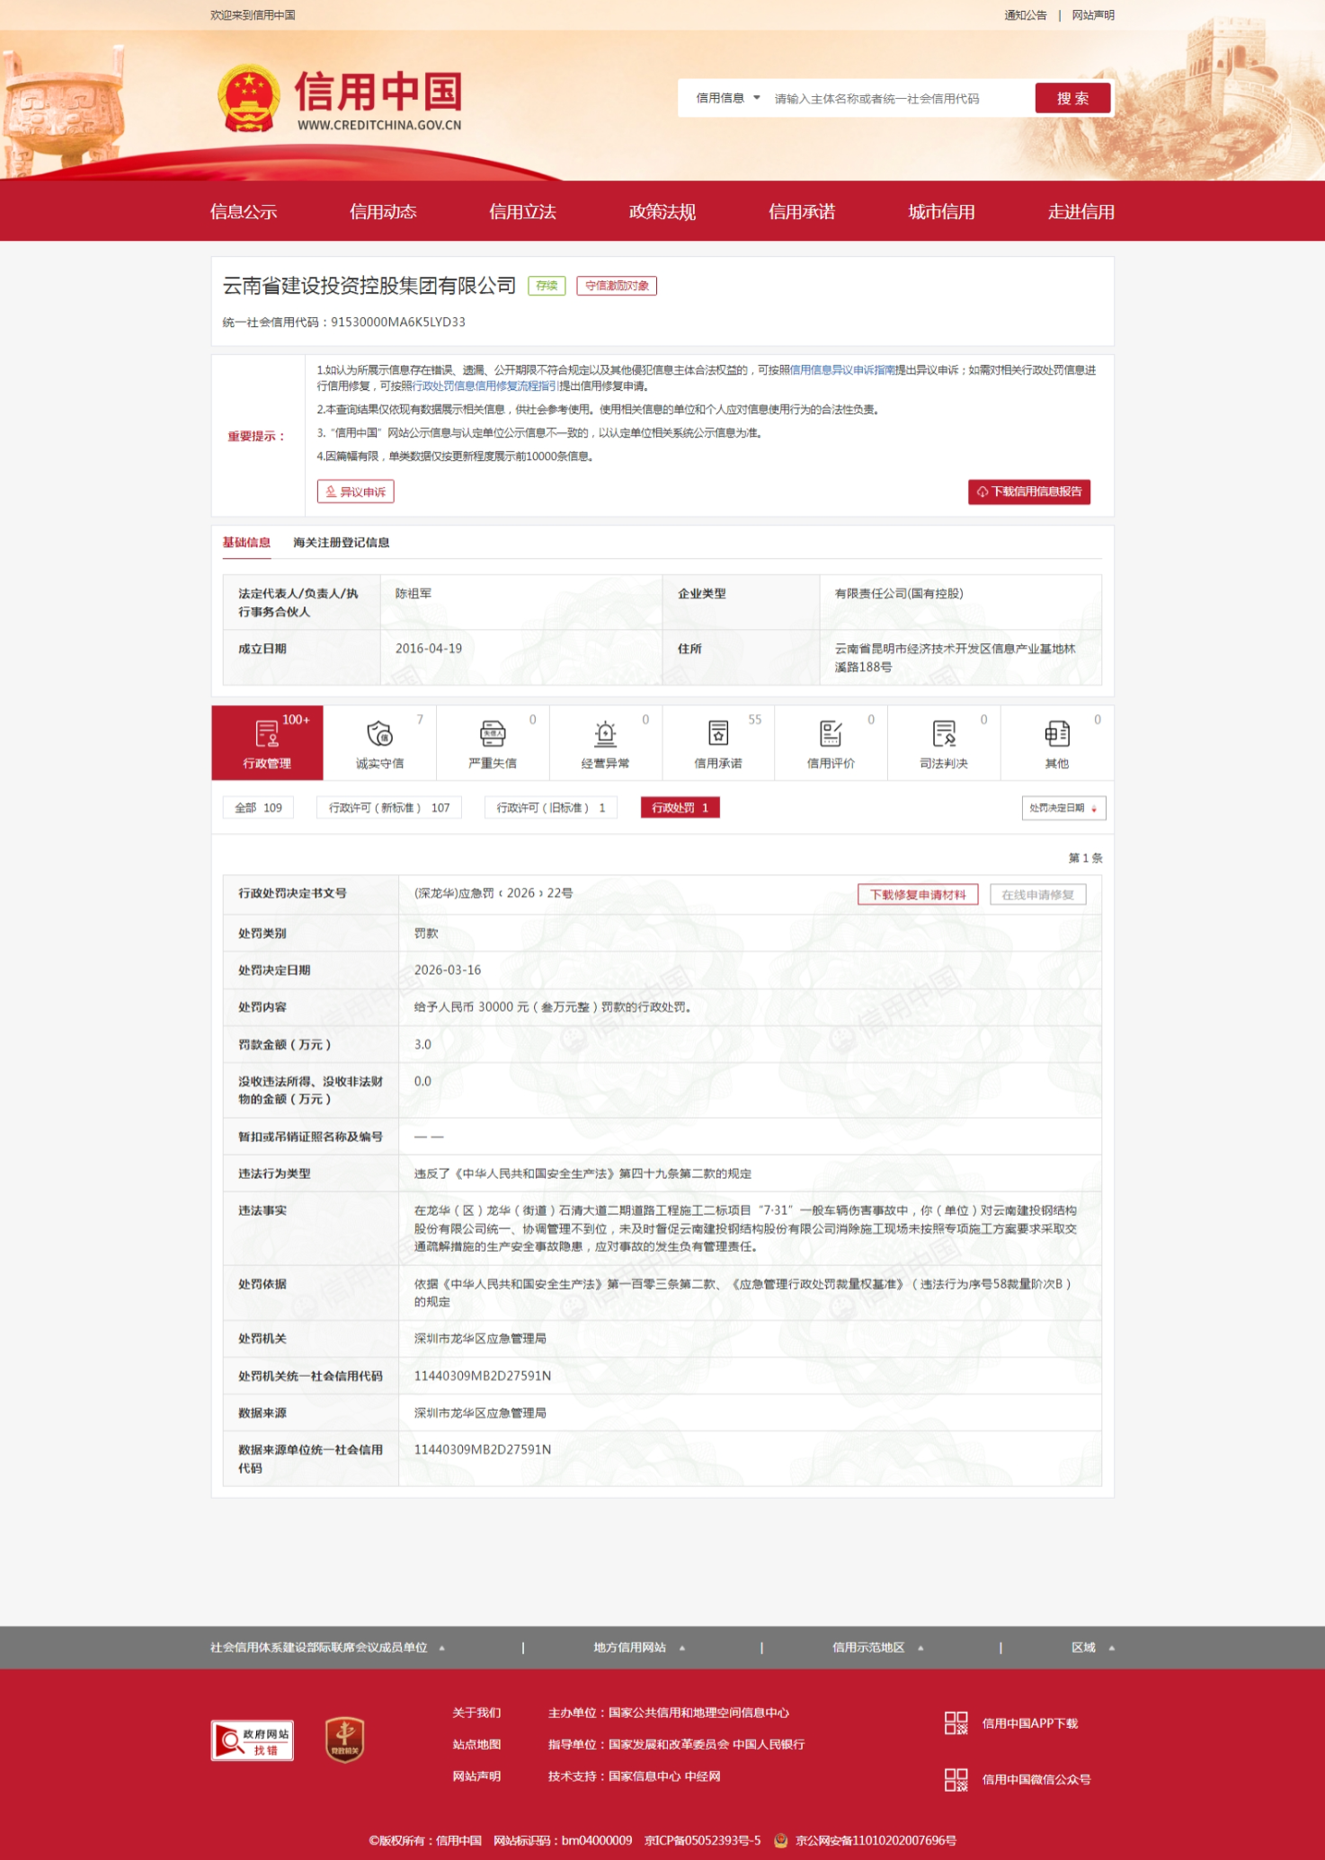This screenshot has height=1860, width=1325.
Task: Open the 其他 category icon
Action: (x=1056, y=734)
